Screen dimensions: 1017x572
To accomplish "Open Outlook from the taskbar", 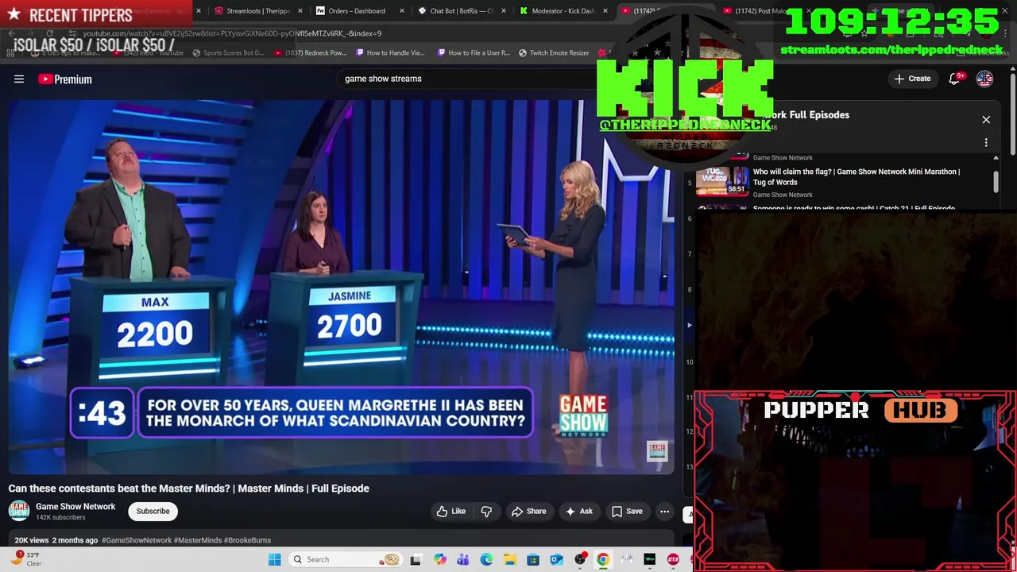I will coord(556,559).
